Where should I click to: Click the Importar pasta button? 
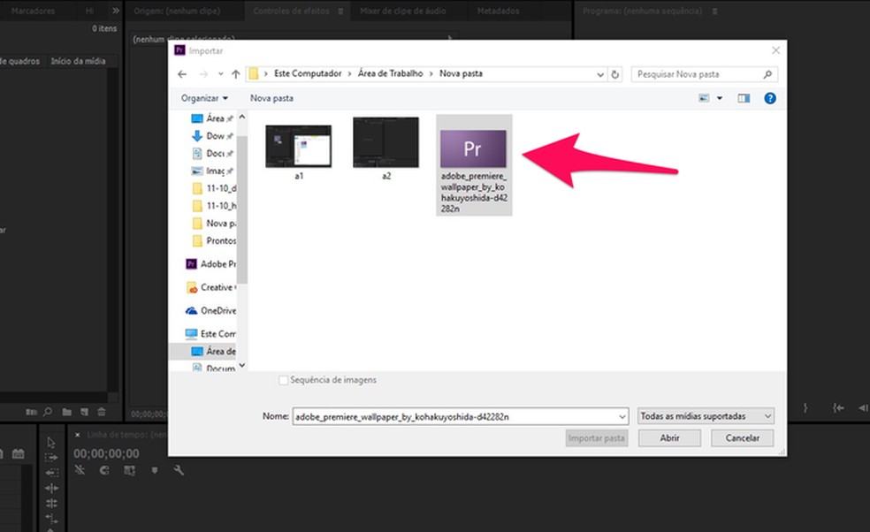tap(597, 438)
